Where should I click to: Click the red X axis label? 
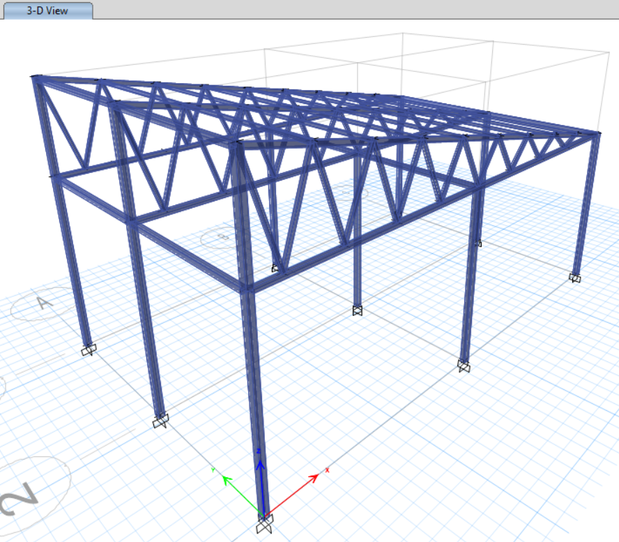click(327, 470)
